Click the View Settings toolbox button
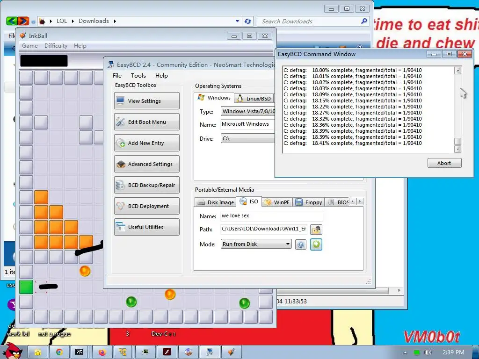 pos(146,101)
